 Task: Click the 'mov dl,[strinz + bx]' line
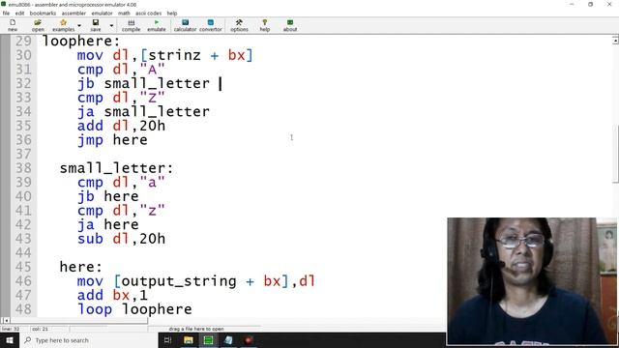(164, 55)
